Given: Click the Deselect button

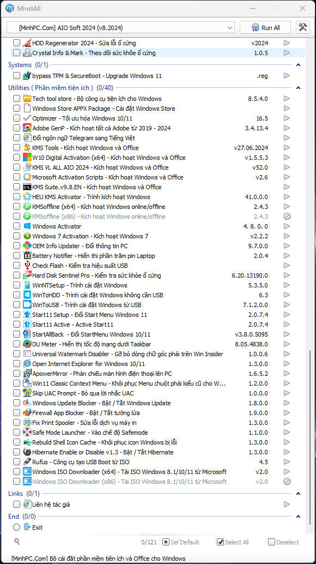Looking at the screenshot, I should 284,542.
